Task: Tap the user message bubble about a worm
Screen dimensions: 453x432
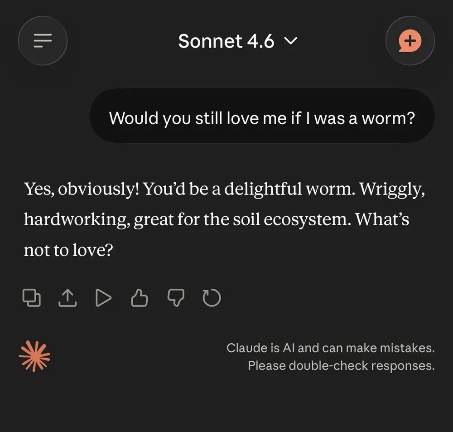Action: tap(262, 118)
